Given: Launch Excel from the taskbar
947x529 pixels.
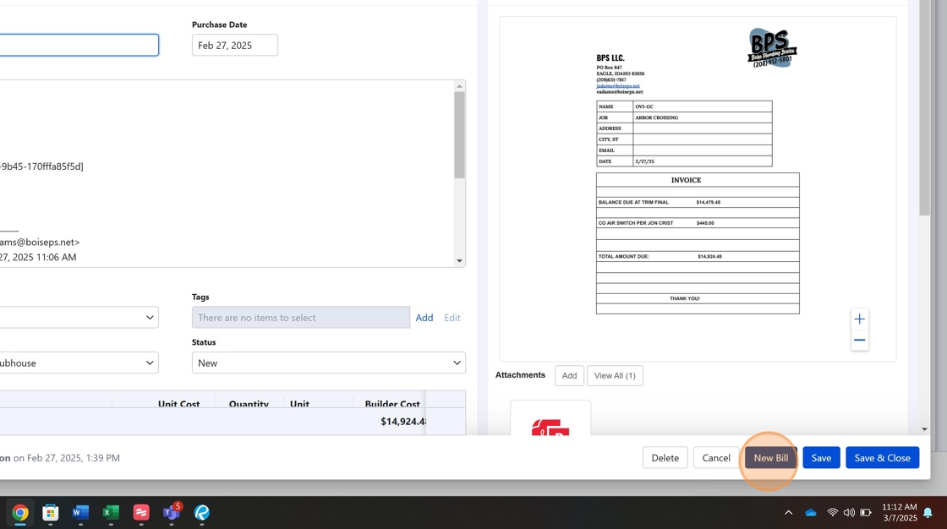Looking at the screenshot, I should [x=111, y=513].
